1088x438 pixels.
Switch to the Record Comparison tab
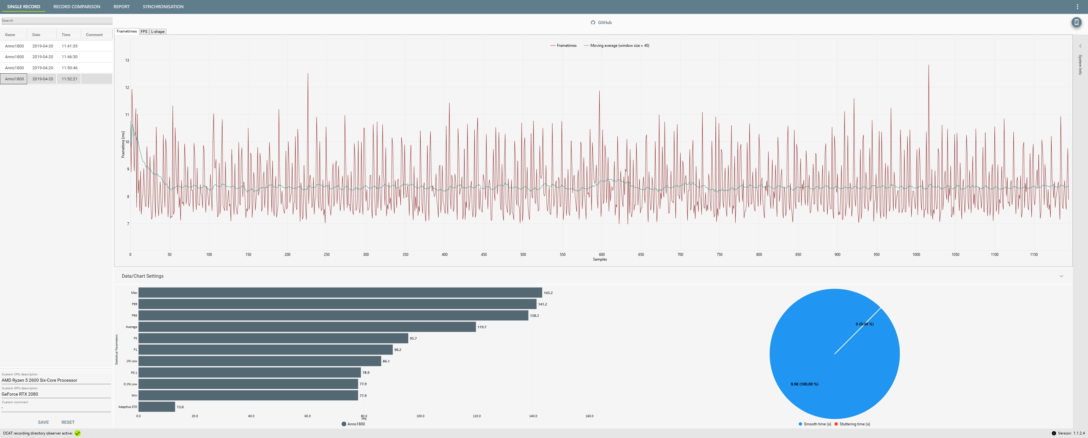pos(77,7)
